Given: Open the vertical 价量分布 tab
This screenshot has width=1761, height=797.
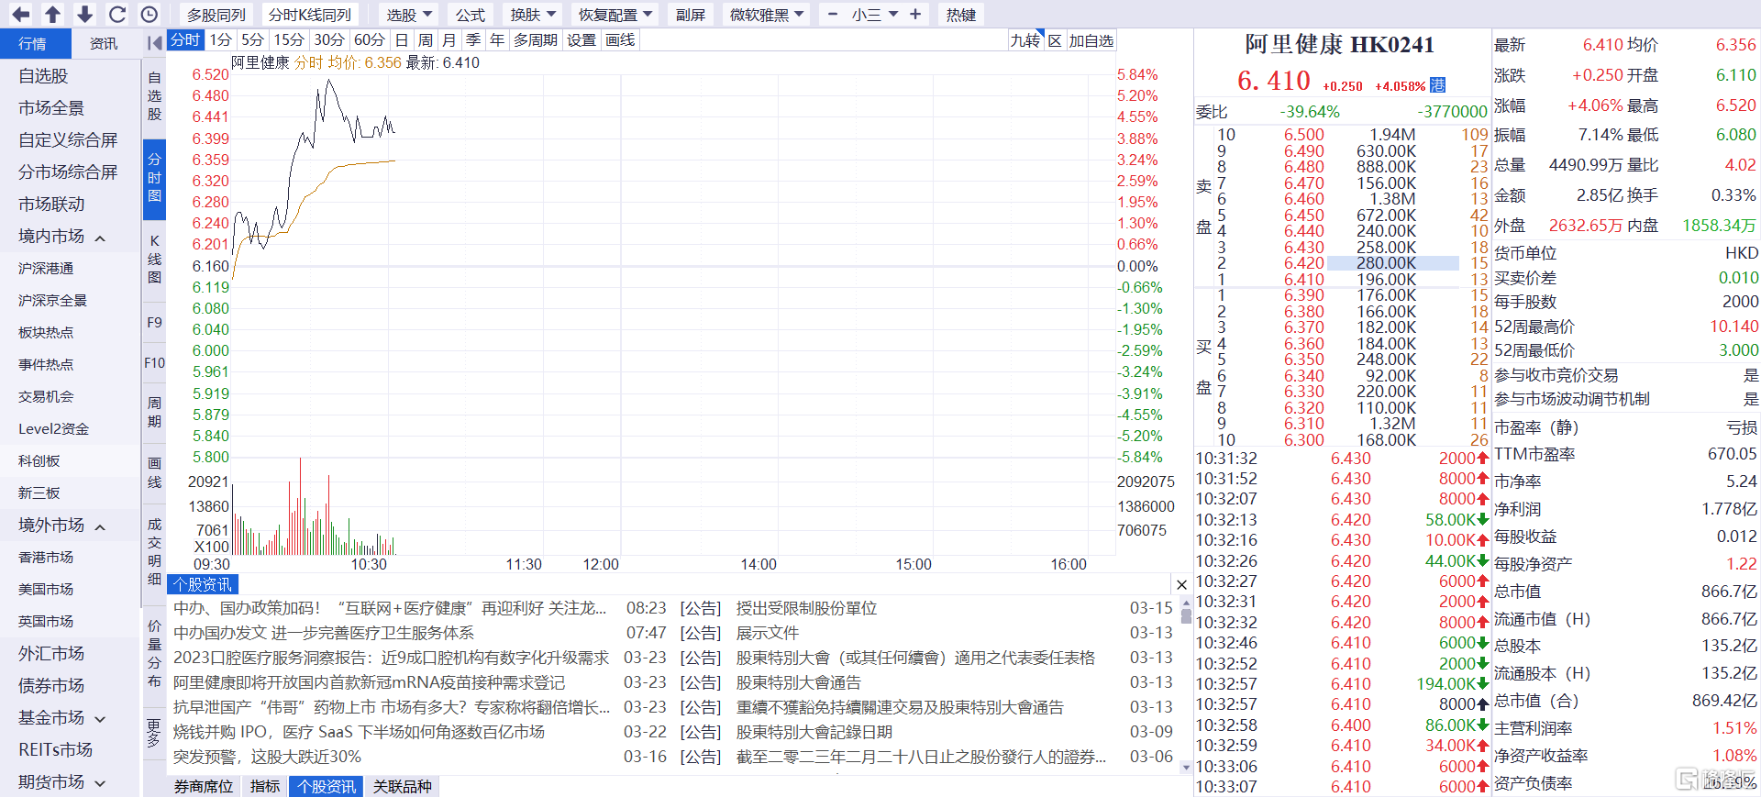Looking at the screenshot, I should pos(154,654).
